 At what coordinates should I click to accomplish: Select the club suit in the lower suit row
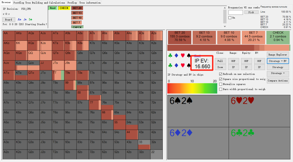point(170,65)
